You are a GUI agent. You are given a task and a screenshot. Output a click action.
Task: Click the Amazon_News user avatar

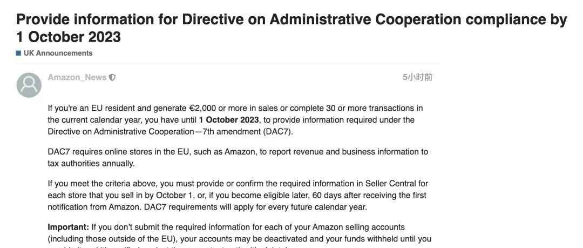(x=29, y=85)
